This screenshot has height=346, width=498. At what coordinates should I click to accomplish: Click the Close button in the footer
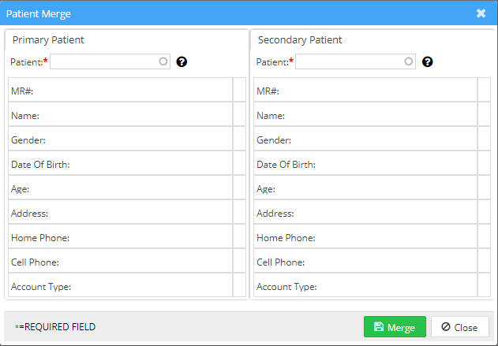[x=460, y=327]
